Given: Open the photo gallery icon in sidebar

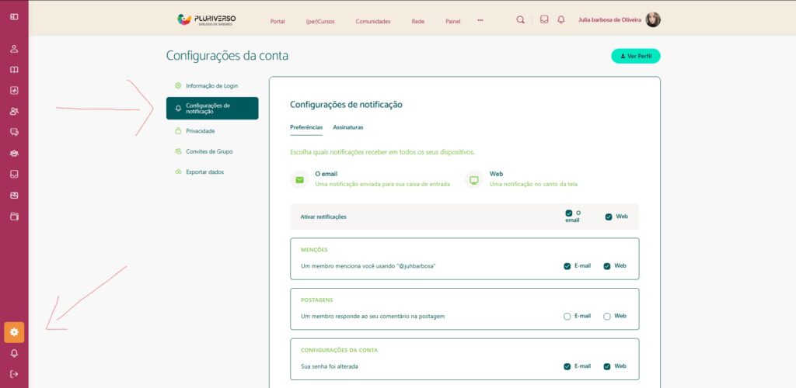Looking at the screenshot, I should 14,195.
